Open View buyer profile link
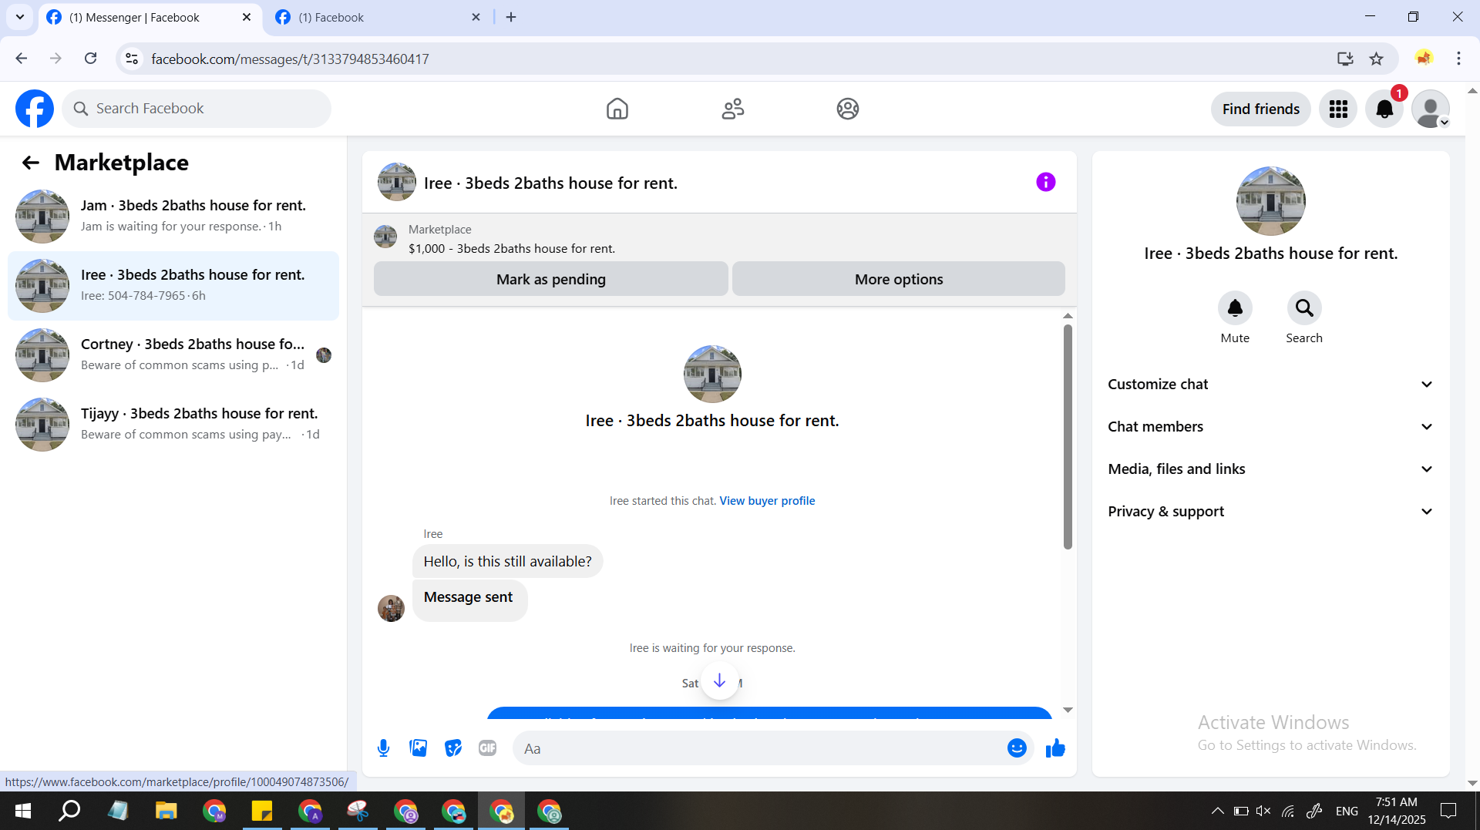 click(767, 501)
